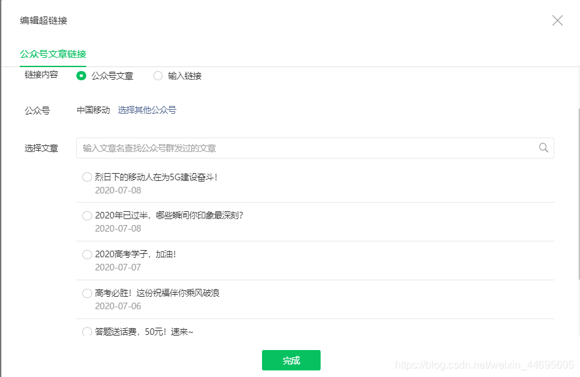580x377 pixels.
Task: Click the date 2020-07-07
Action: tap(118, 267)
